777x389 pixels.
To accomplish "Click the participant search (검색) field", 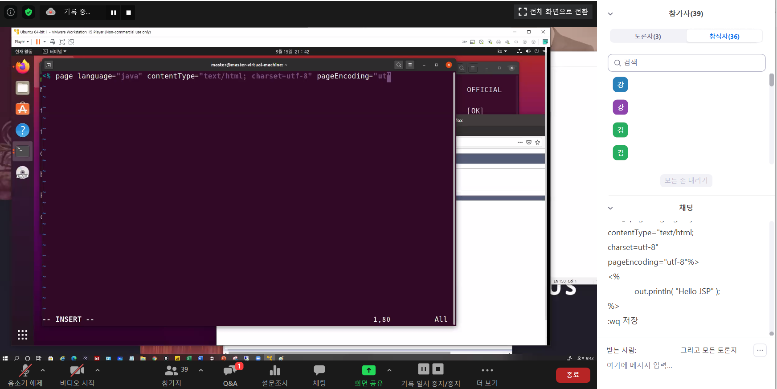I will 686,63.
